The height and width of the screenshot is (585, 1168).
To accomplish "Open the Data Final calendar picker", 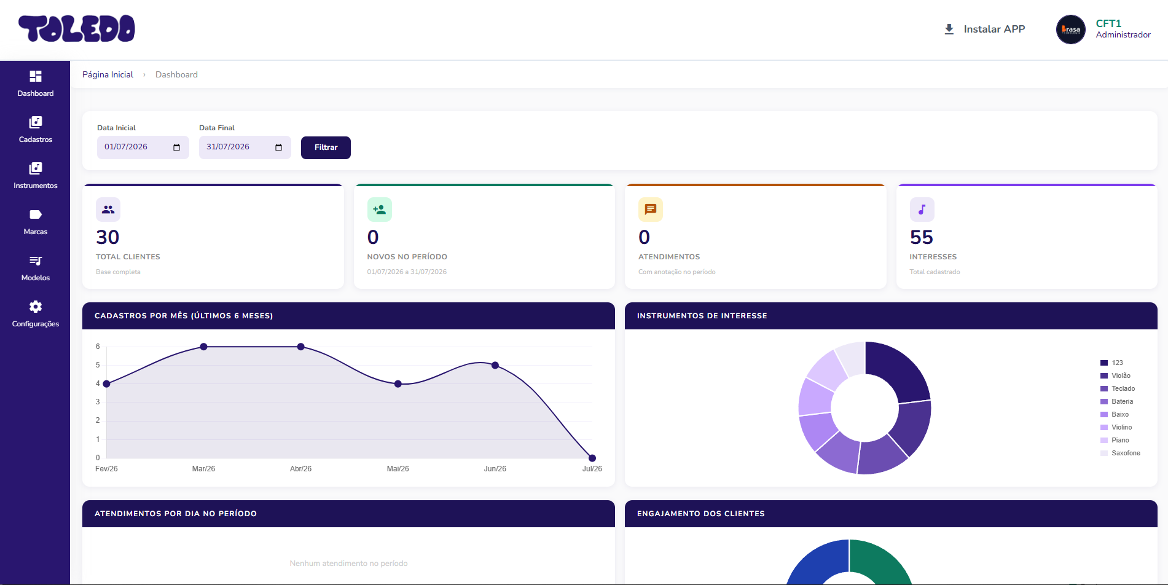I will [278, 147].
